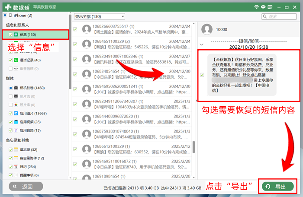Click the 相机胶卷 camera icon
This screenshot has width=303, height=197.
(x=16, y=88)
